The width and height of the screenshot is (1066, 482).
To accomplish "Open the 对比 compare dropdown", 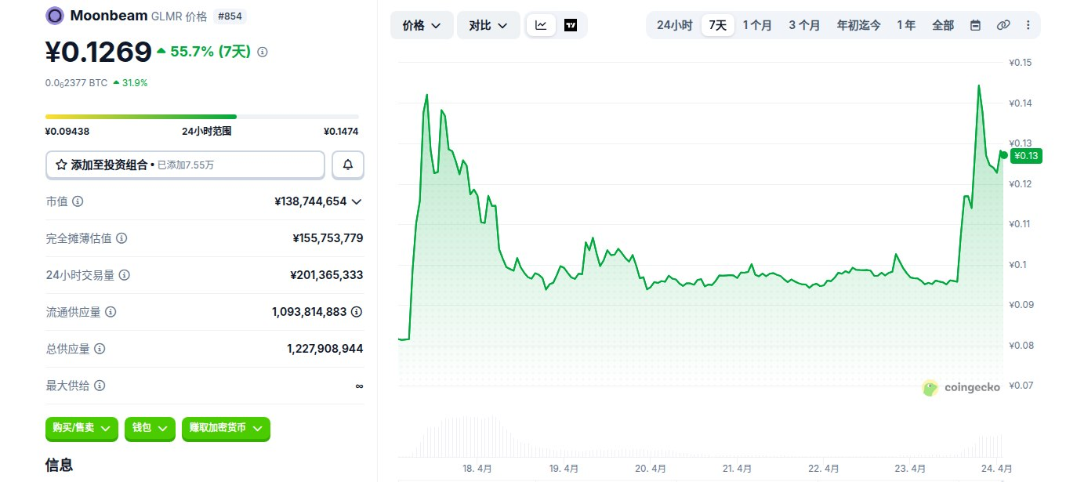I will point(488,25).
